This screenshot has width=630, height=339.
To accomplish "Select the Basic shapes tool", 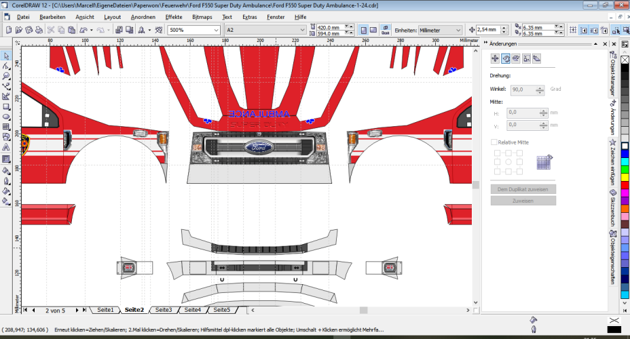I will click(x=6, y=137).
